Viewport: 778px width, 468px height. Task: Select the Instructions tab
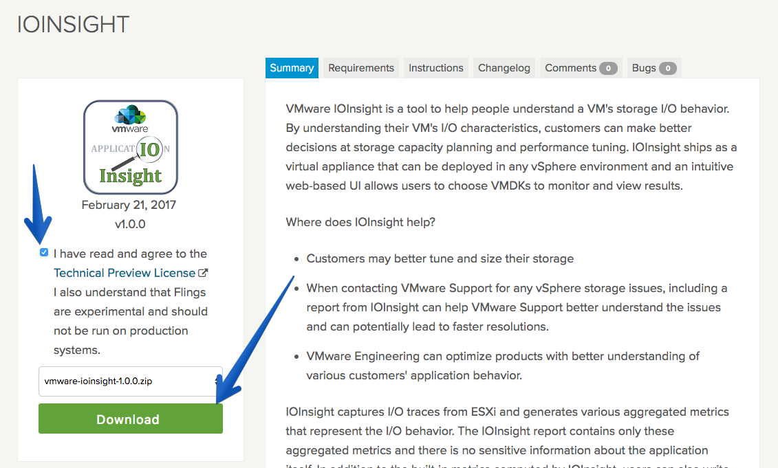[435, 68]
